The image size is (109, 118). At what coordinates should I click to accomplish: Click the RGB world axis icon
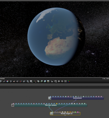pyautogui.click(x=69, y=81)
